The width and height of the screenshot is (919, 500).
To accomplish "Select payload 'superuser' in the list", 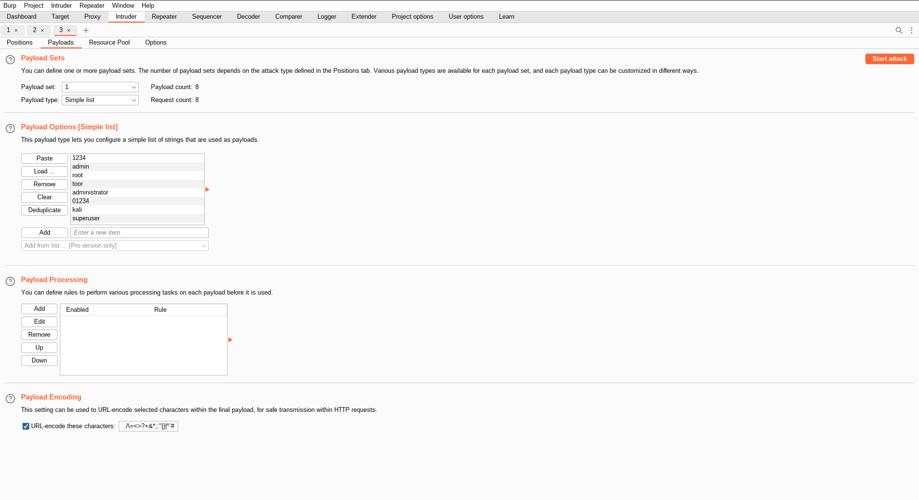I will pyautogui.click(x=137, y=218).
